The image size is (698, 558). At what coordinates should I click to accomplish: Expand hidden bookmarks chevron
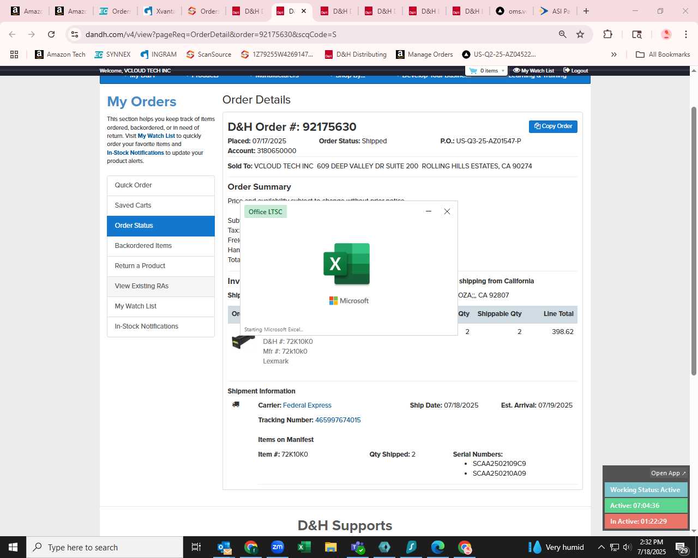pos(613,54)
